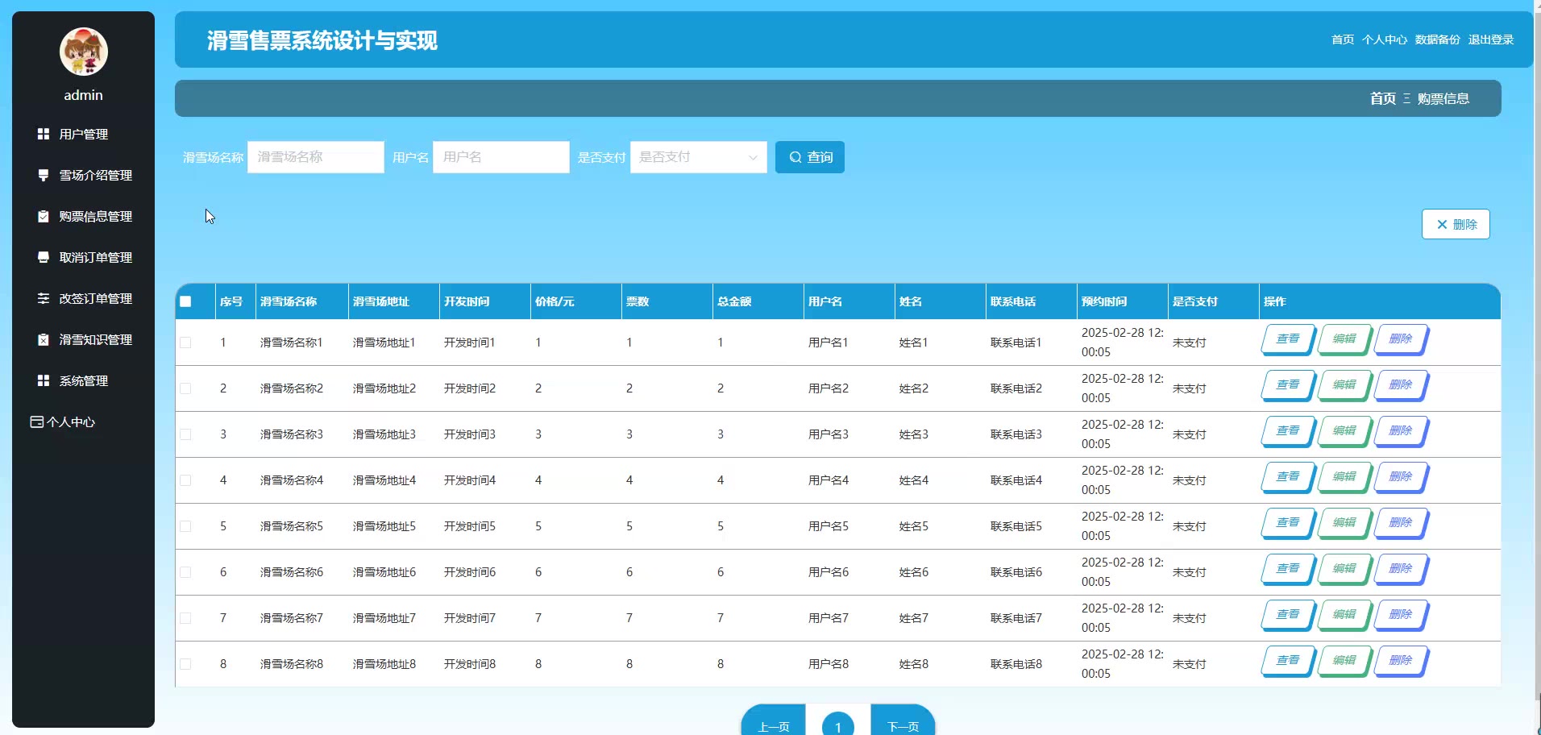Click the 改签订单管理 sliders icon
Viewport: 1541px width, 735px height.
click(x=44, y=298)
